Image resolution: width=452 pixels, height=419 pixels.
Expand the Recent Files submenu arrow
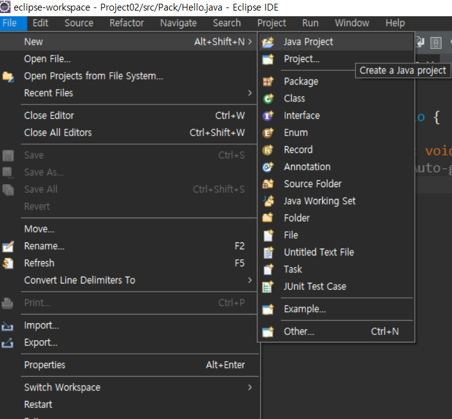[250, 93]
